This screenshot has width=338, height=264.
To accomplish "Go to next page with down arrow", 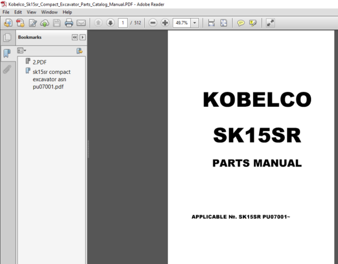I will [x=110, y=23].
